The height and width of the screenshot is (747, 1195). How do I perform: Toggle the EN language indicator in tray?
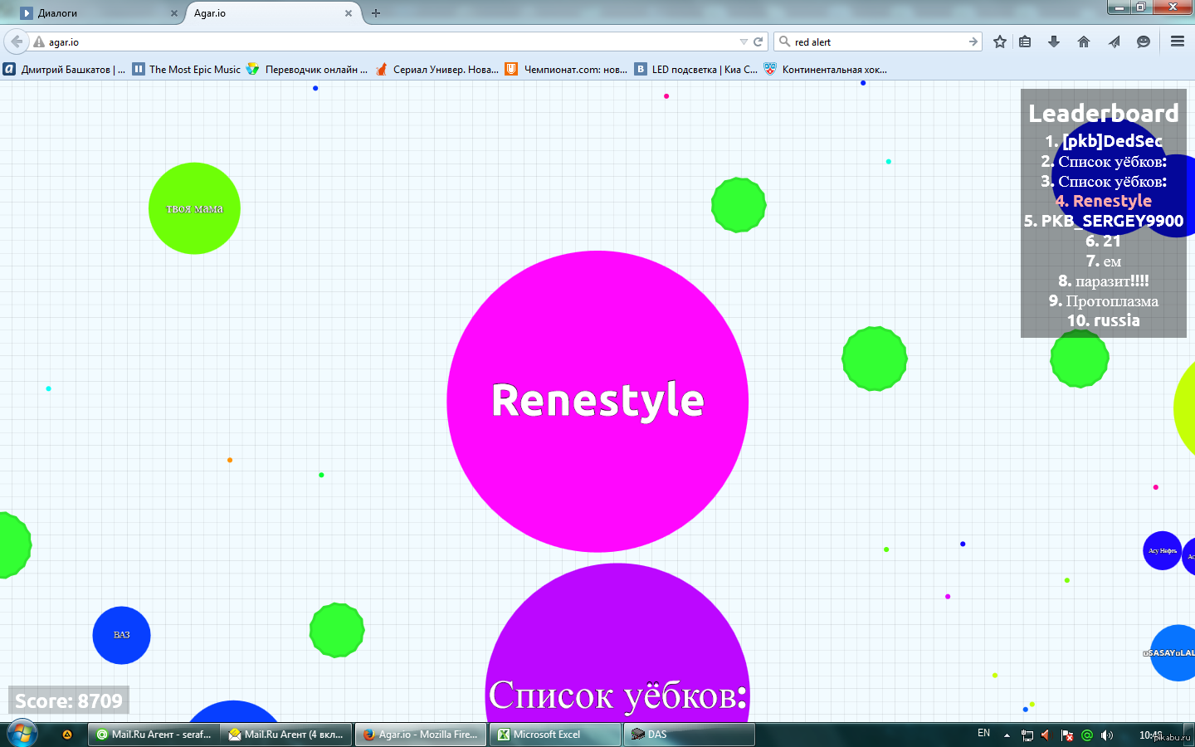(983, 734)
